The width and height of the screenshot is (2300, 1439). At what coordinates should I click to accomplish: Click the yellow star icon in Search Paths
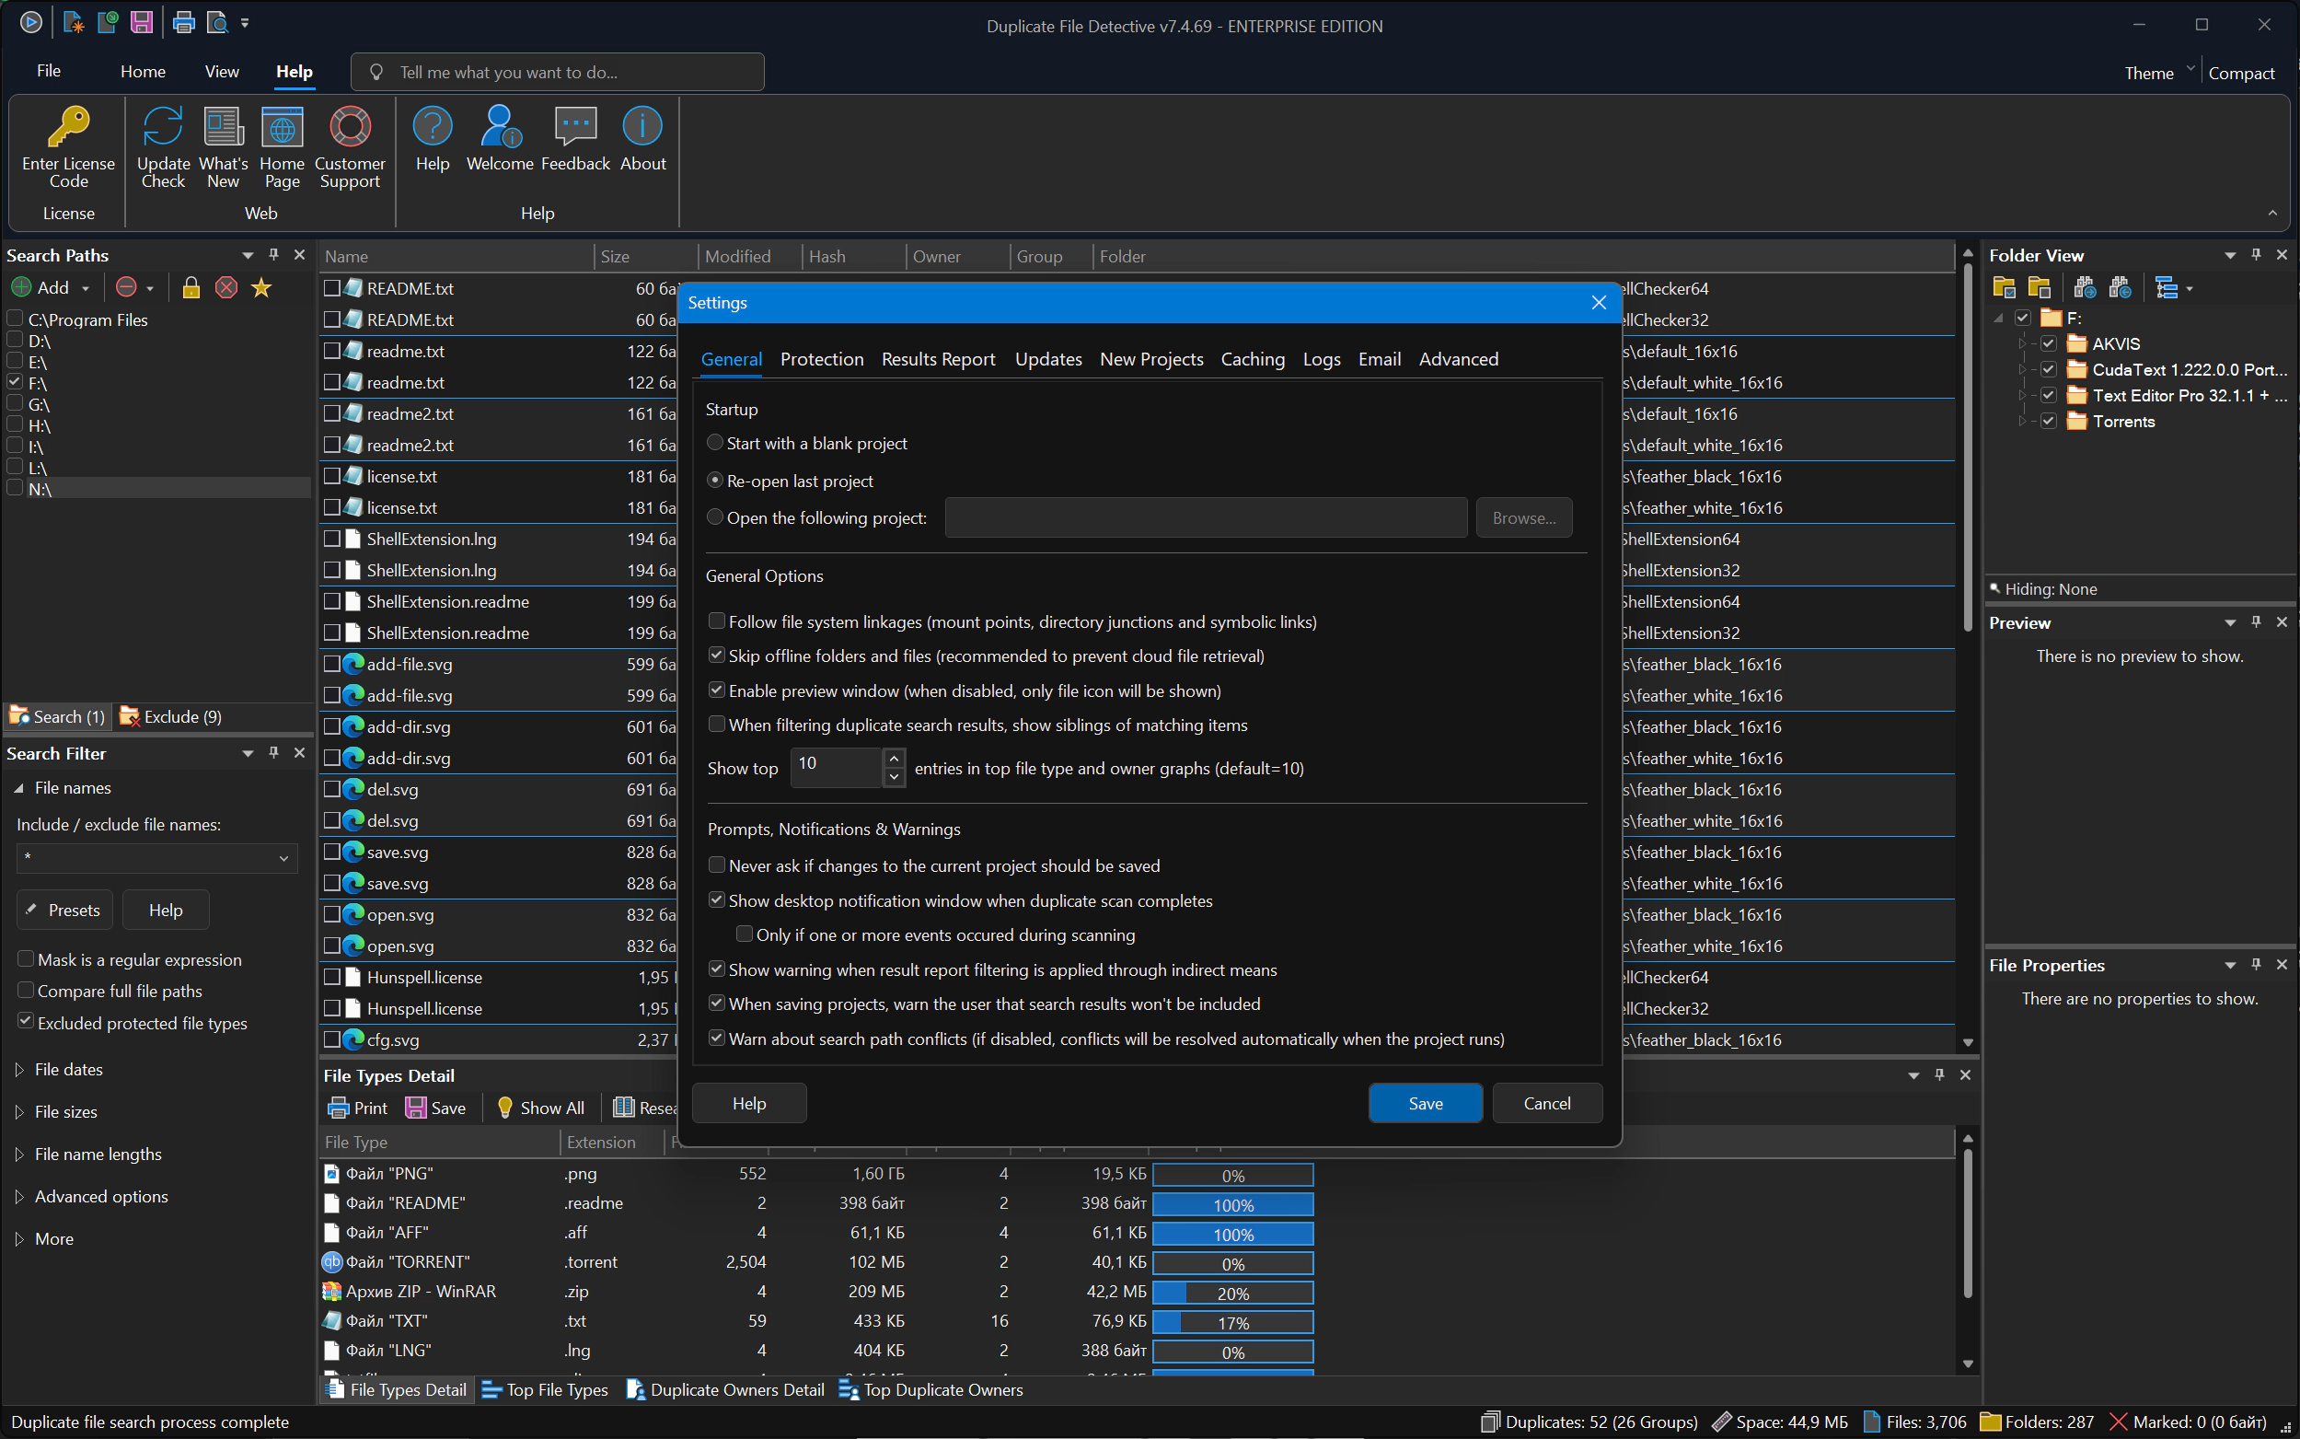coord(261,287)
